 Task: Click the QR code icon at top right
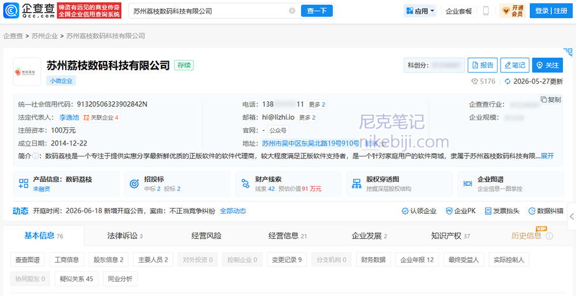point(568,52)
